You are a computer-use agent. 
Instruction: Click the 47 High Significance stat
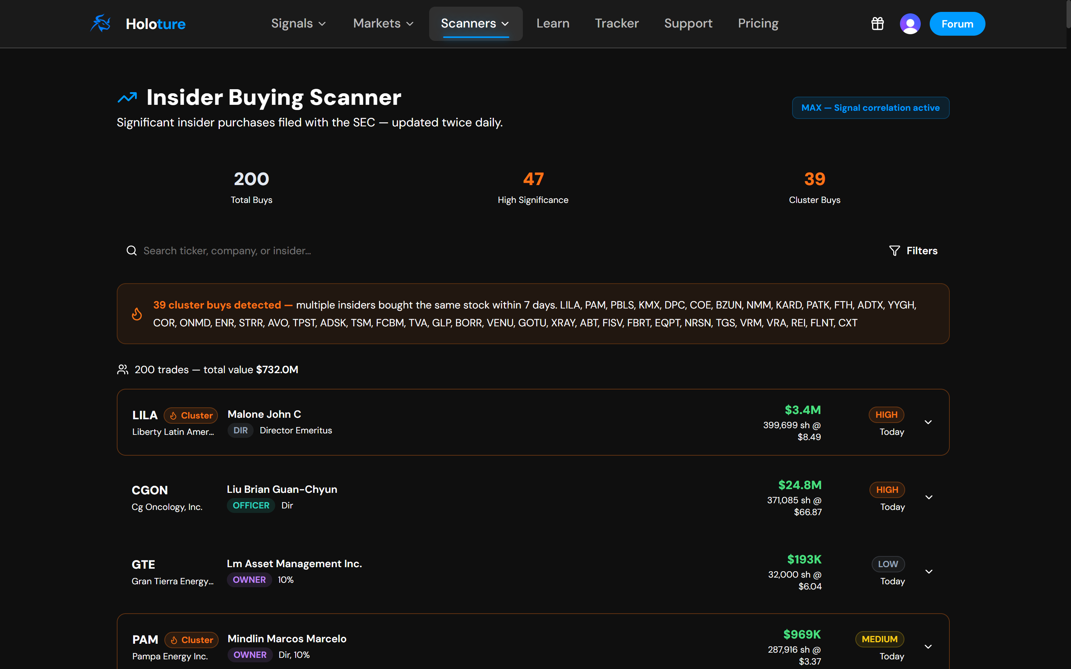coord(533,188)
